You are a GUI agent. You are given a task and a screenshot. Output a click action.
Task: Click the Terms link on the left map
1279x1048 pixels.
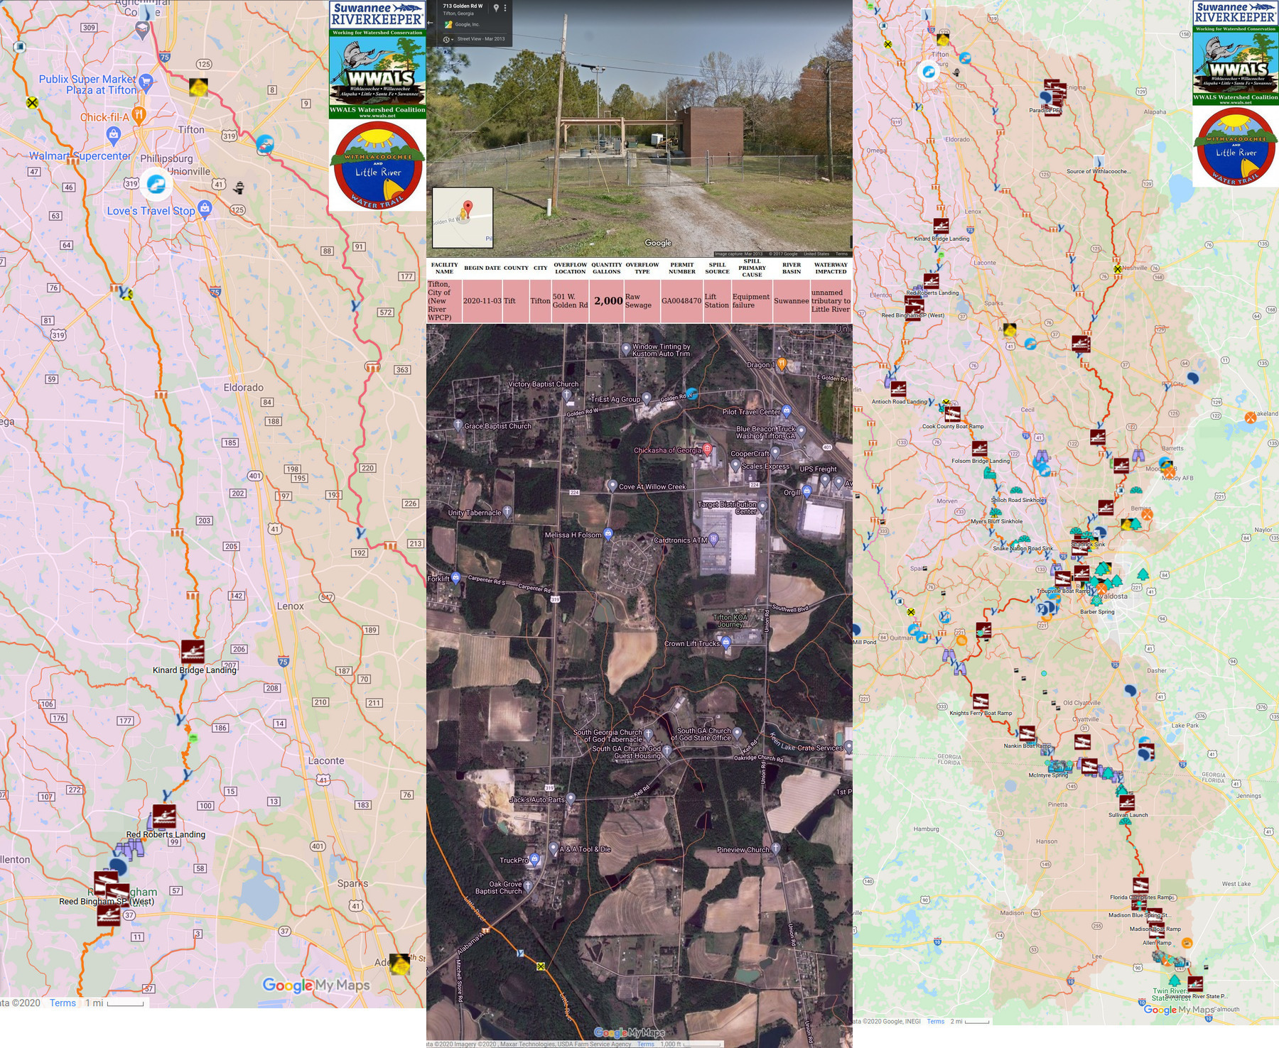[63, 1003]
